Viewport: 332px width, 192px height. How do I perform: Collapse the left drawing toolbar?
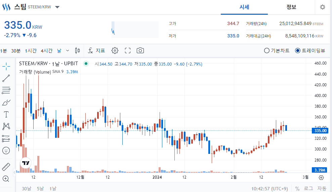tap(14, 172)
